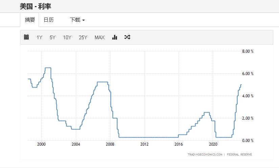This screenshot has height=168, width=279.
Task: Visit the TRADINGECONOMICS.COM source link
Action: tap(205, 154)
